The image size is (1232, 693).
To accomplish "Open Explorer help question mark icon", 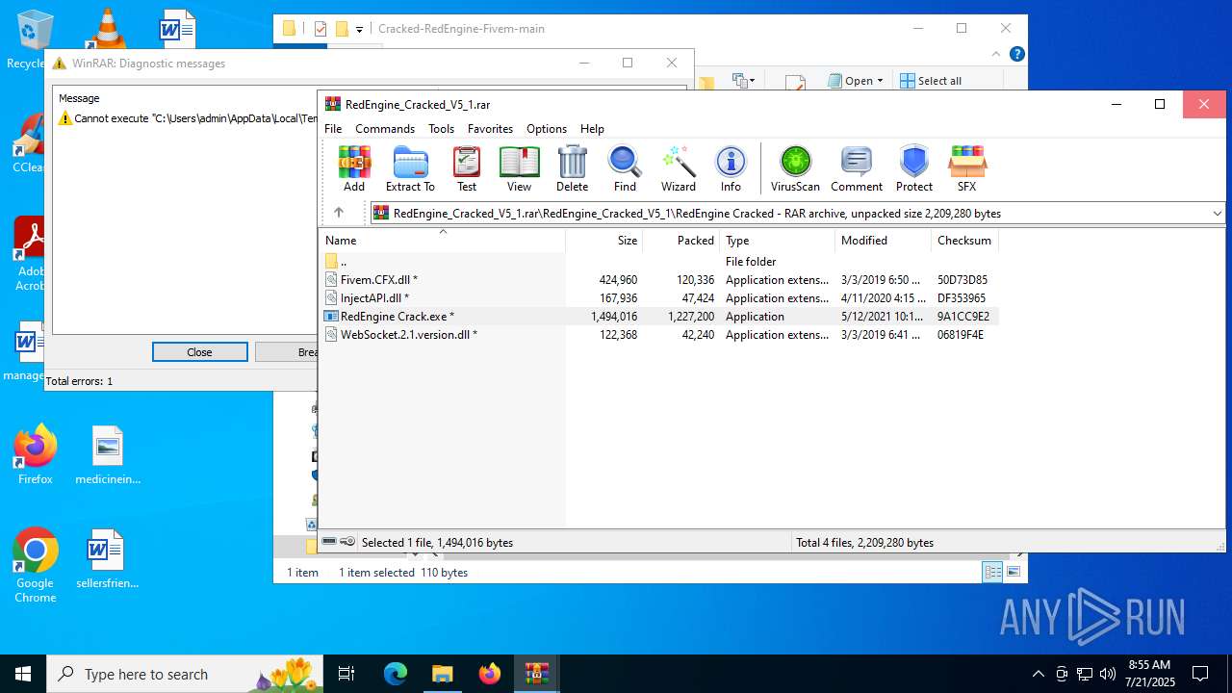I will click(x=1016, y=54).
